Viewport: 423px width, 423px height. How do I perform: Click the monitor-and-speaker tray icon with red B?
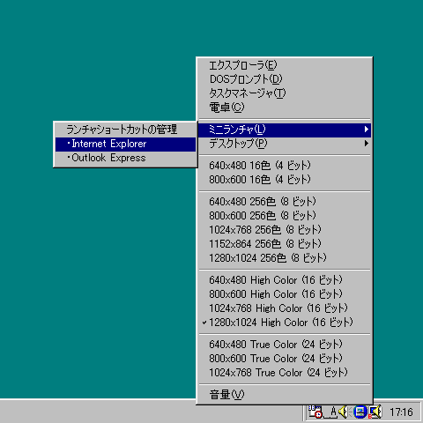[375, 412]
